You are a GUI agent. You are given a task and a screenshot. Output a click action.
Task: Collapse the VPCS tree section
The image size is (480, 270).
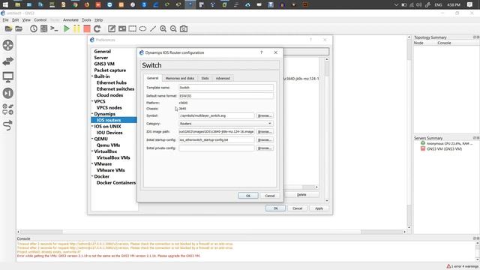coord(92,101)
